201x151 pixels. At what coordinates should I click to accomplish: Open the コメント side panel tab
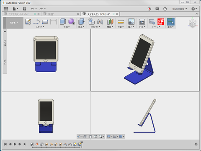[x=5, y=62]
